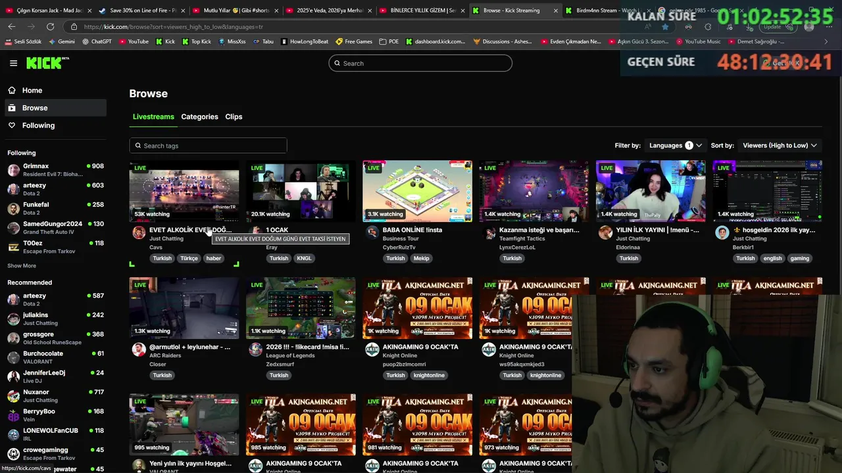
Task: Open the BABA ONLINE stream thumbnail
Action: pos(417,191)
